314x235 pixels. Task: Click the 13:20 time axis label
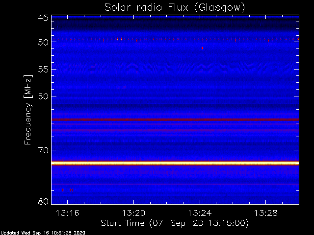(x=133, y=213)
